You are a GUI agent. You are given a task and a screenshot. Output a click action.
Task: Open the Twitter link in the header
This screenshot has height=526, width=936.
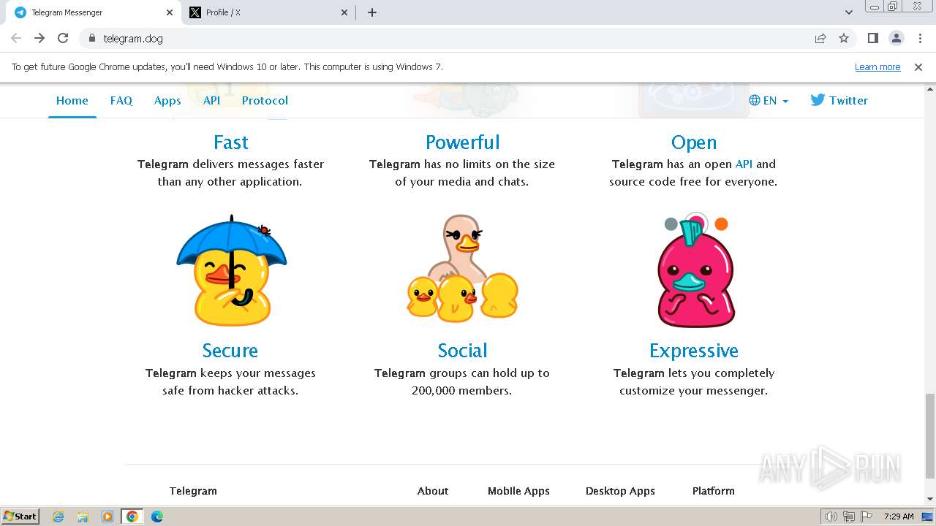tap(839, 101)
